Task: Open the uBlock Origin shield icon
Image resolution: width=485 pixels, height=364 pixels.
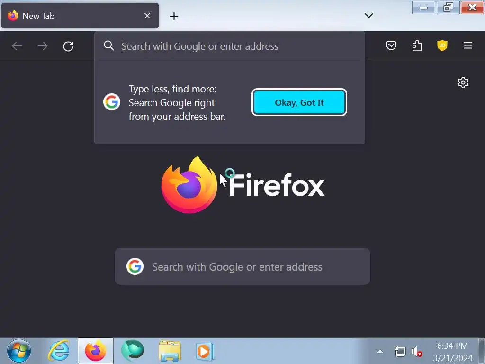Action: point(442,46)
